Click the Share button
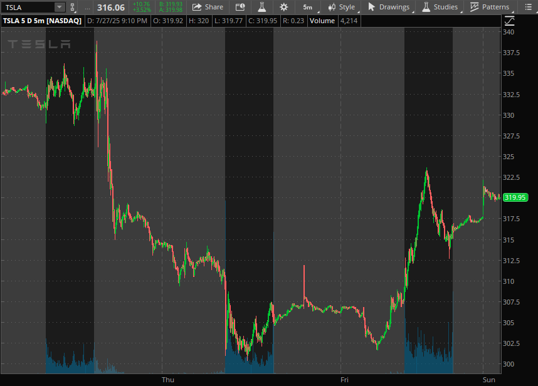 point(208,7)
